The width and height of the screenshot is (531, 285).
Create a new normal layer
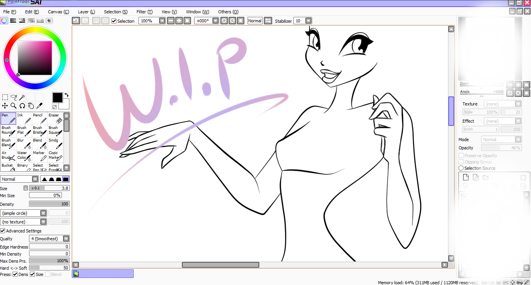click(x=466, y=178)
